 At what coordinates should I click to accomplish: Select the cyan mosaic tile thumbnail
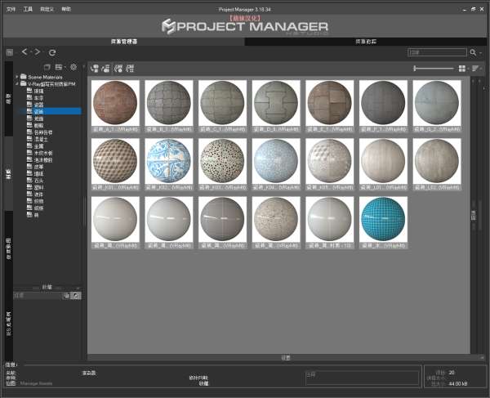[x=383, y=219]
